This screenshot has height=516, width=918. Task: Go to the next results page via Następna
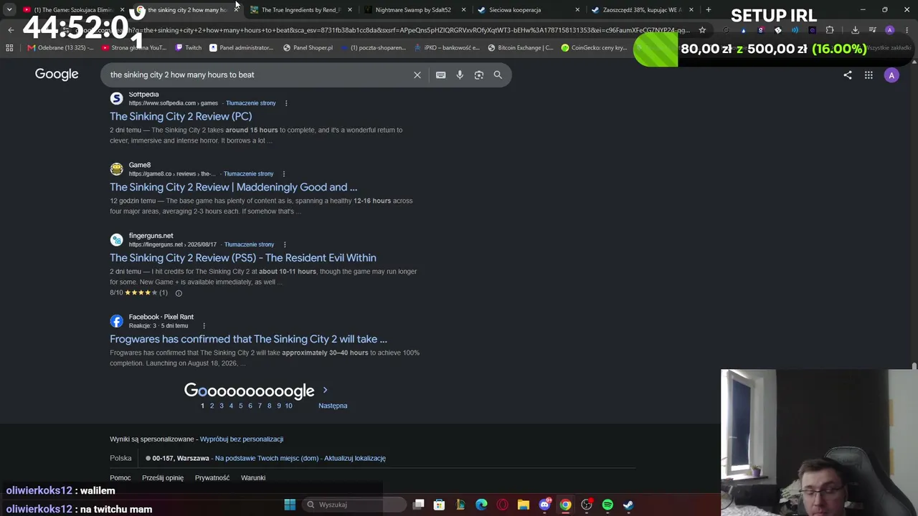point(333,406)
